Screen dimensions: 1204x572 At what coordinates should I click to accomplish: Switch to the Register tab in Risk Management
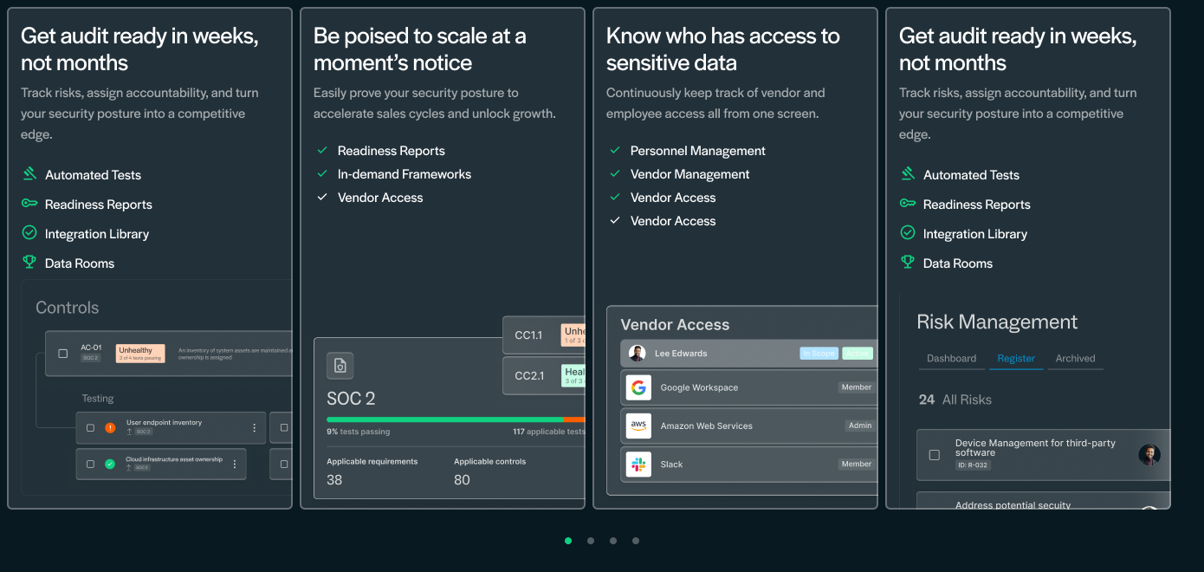(x=1016, y=358)
